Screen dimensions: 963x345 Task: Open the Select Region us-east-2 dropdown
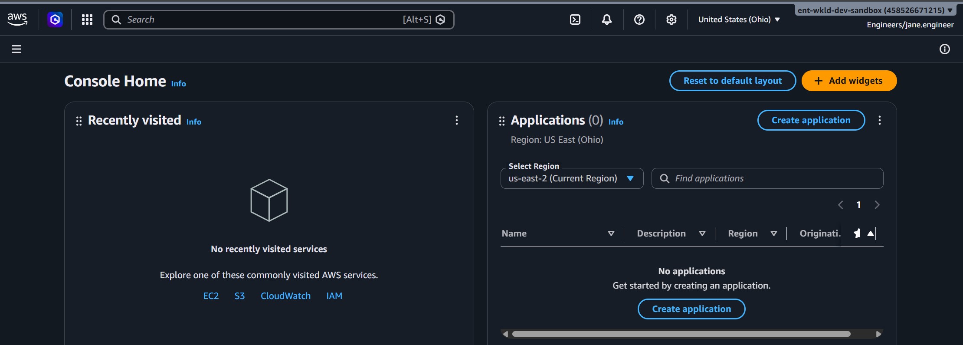click(572, 178)
